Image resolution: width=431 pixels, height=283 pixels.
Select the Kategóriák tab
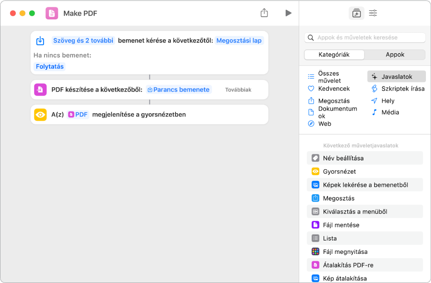click(x=334, y=55)
